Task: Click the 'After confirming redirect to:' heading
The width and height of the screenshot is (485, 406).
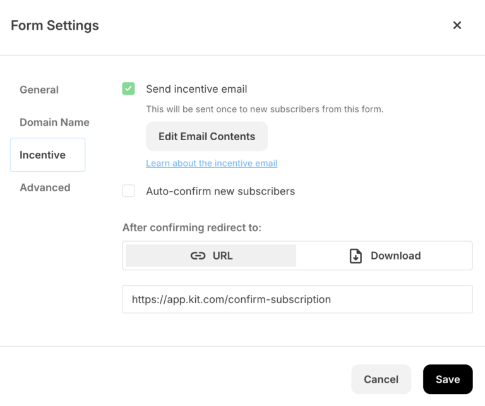Action: point(192,227)
